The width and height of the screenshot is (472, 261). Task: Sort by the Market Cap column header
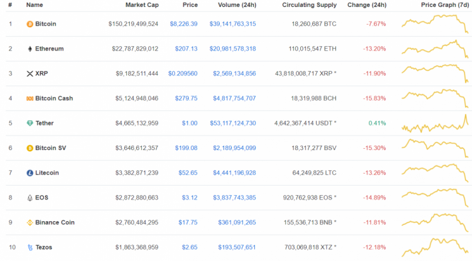142,5
